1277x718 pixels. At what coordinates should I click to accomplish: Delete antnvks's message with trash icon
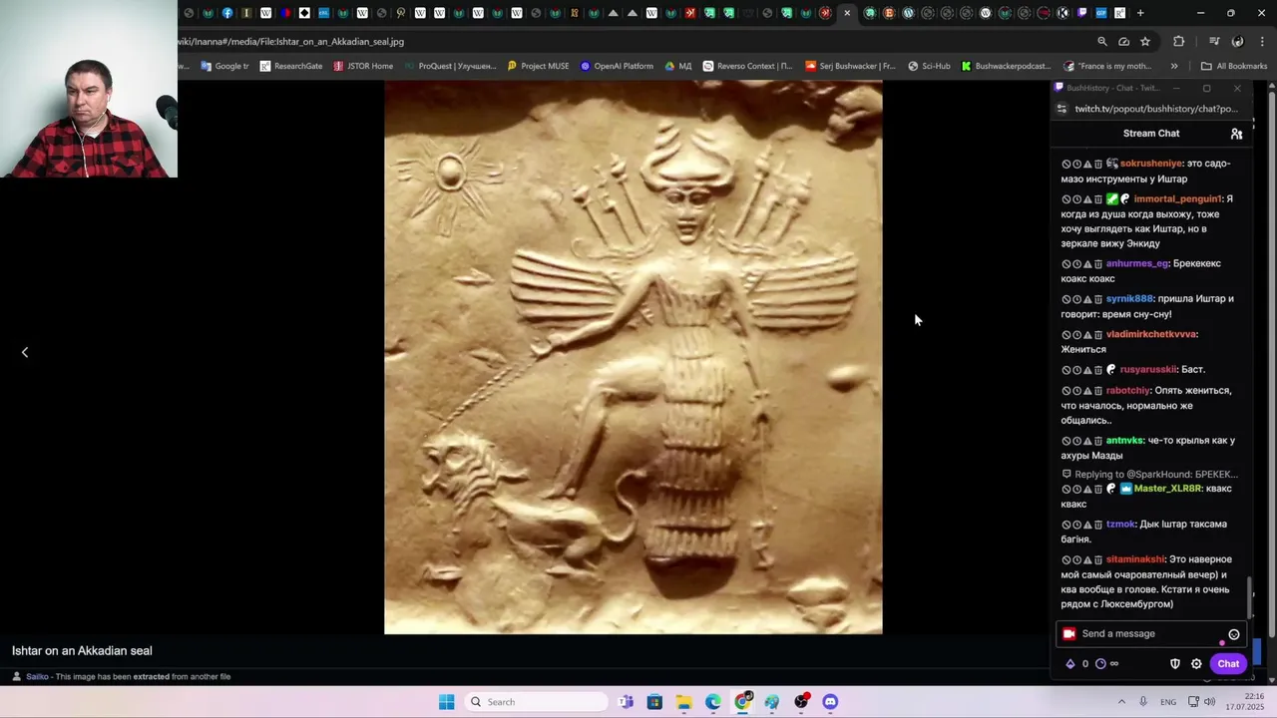[x=1098, y=441]
